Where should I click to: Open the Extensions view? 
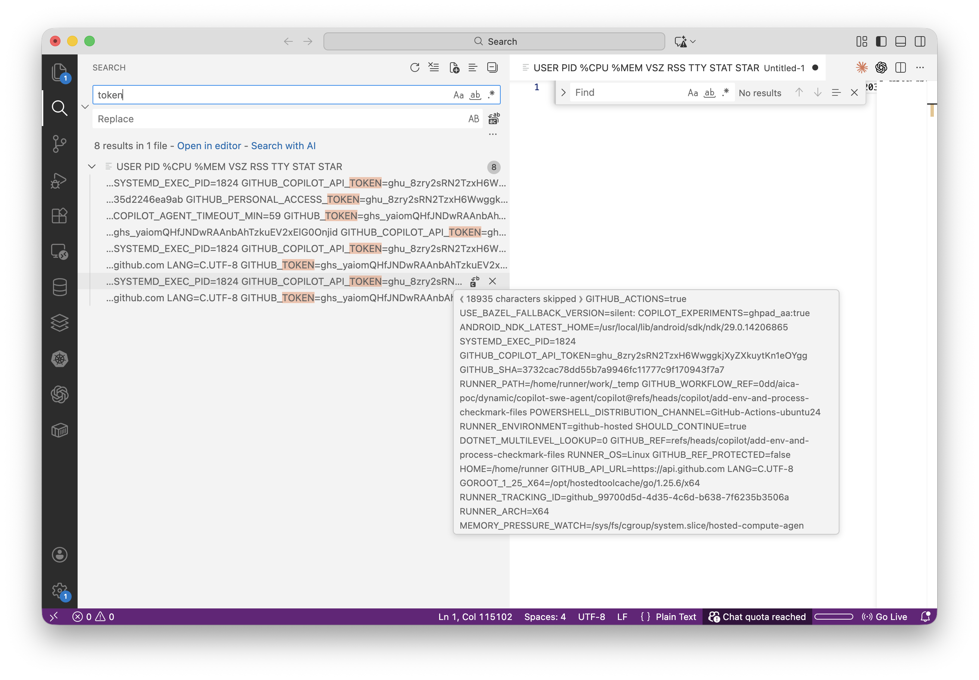[60, 215]
